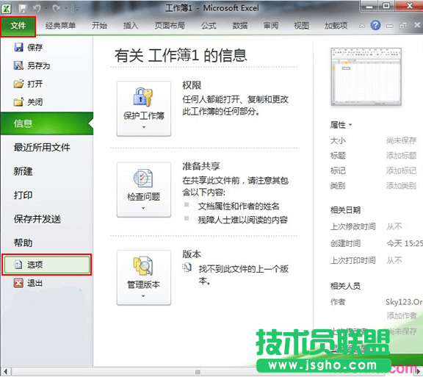Click the workbook preview thumbnail
The width and height of the screenshot is (423, 377).
366,76
